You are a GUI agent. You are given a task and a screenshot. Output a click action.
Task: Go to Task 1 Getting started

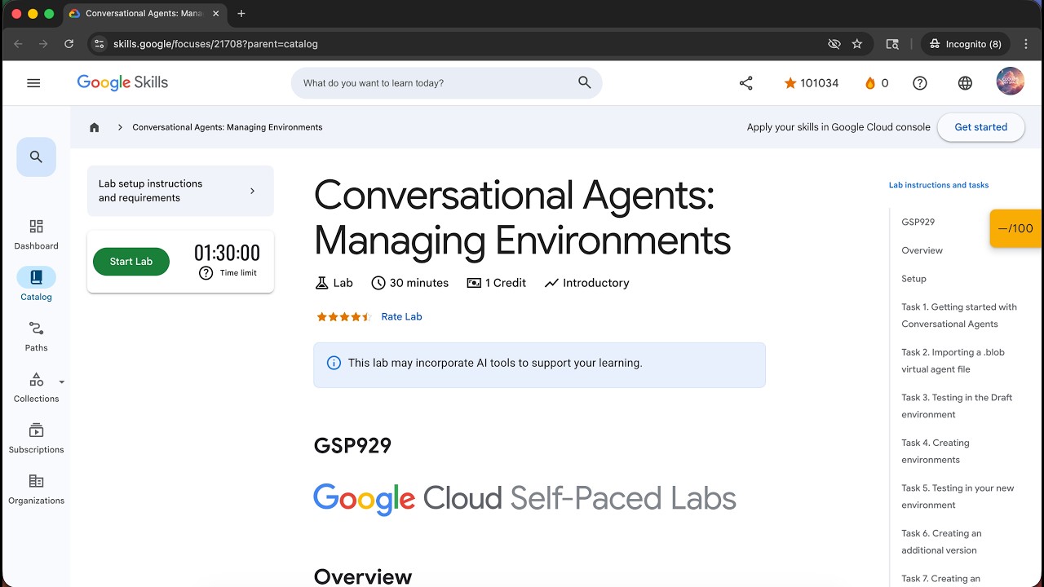click(x=959, y=316)
